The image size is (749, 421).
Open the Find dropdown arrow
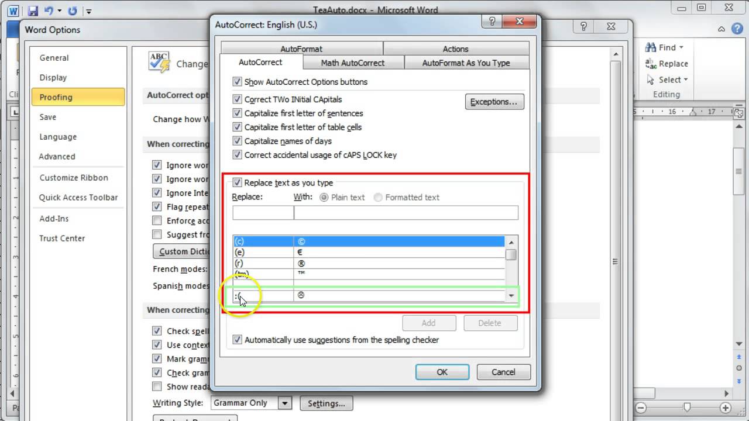point(681,48)
